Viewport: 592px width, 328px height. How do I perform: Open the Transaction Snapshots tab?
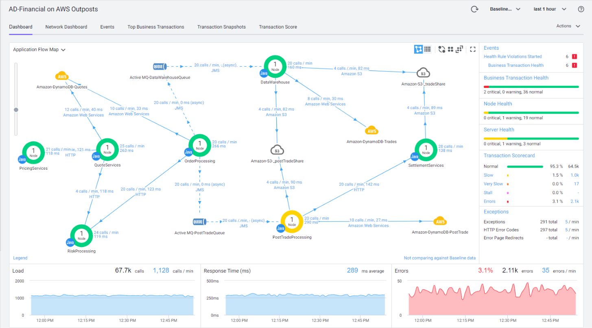tap(221, 27)
